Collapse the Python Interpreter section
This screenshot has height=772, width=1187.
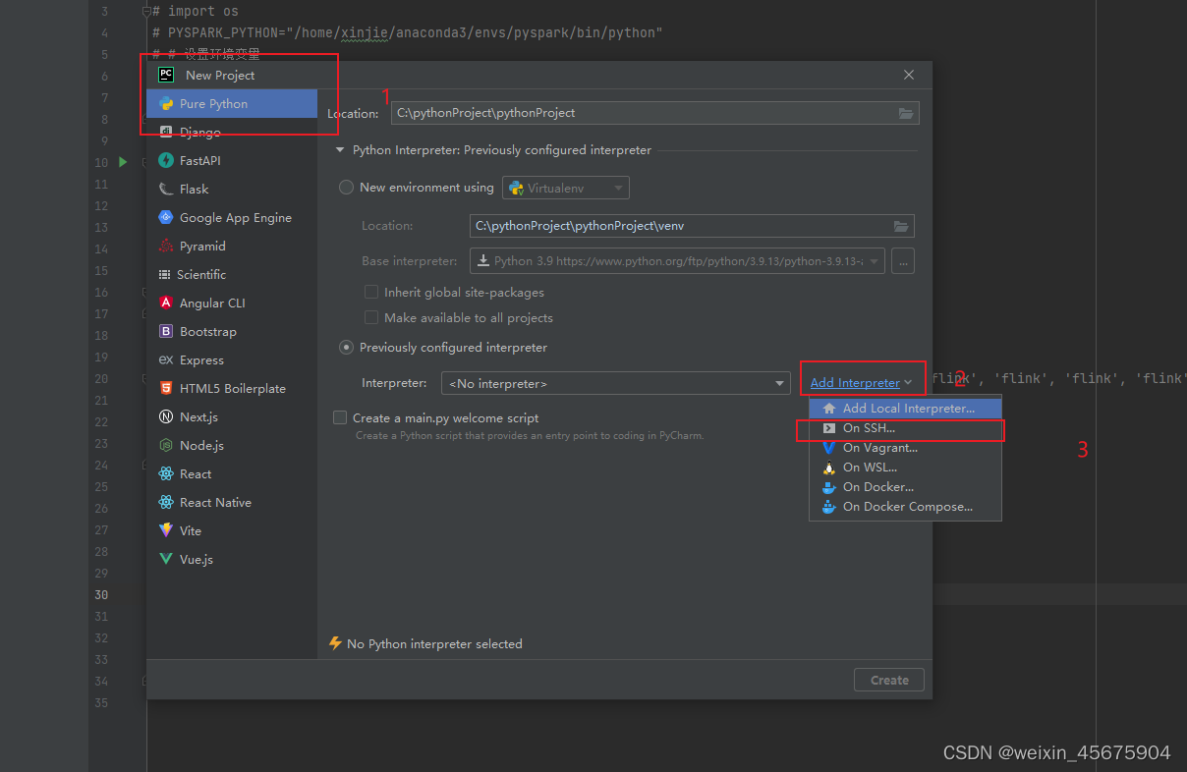[x=339, y=150]
